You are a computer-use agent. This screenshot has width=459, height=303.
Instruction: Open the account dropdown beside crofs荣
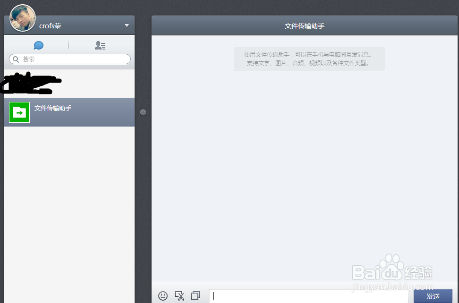pos(126,26)
